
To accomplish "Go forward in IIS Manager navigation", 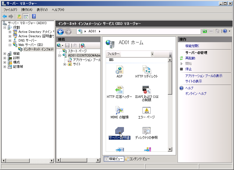I will pos(68,32).
